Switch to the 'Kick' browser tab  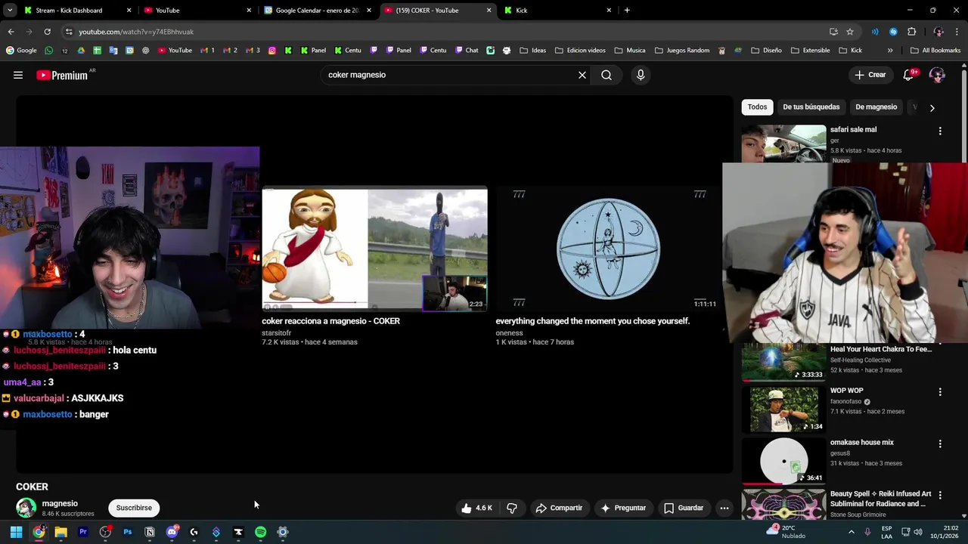click(x=557, y=11)
